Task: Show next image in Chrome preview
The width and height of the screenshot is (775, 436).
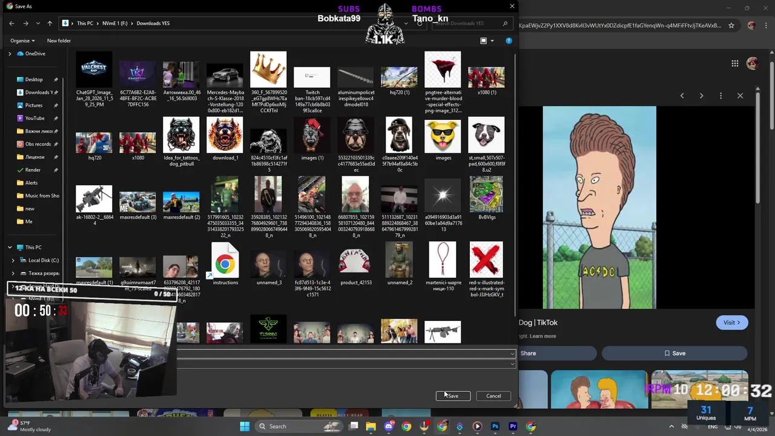Action: (701, 96)
